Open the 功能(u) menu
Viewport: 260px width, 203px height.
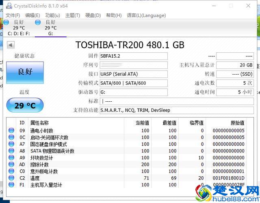tap(52, 15)
